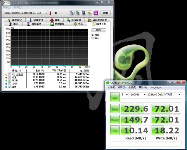The width and height of the screenshot is (187, 150).
Task: Open the D:Hard Disk [NTFS] drive dropdown
Action: [x=164, y=95]
